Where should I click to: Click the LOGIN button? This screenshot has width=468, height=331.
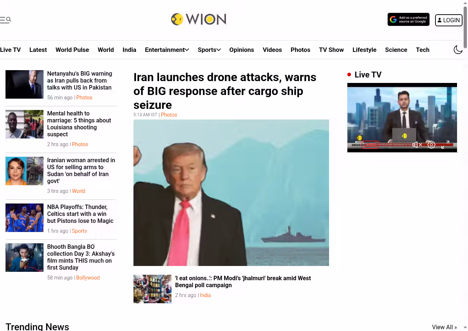pyautogui.click(x=449, y=20)
